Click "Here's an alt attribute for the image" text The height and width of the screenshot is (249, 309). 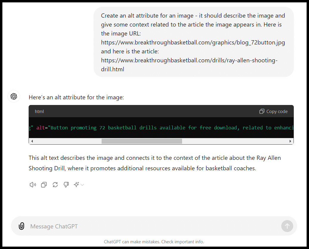(76, 97)
